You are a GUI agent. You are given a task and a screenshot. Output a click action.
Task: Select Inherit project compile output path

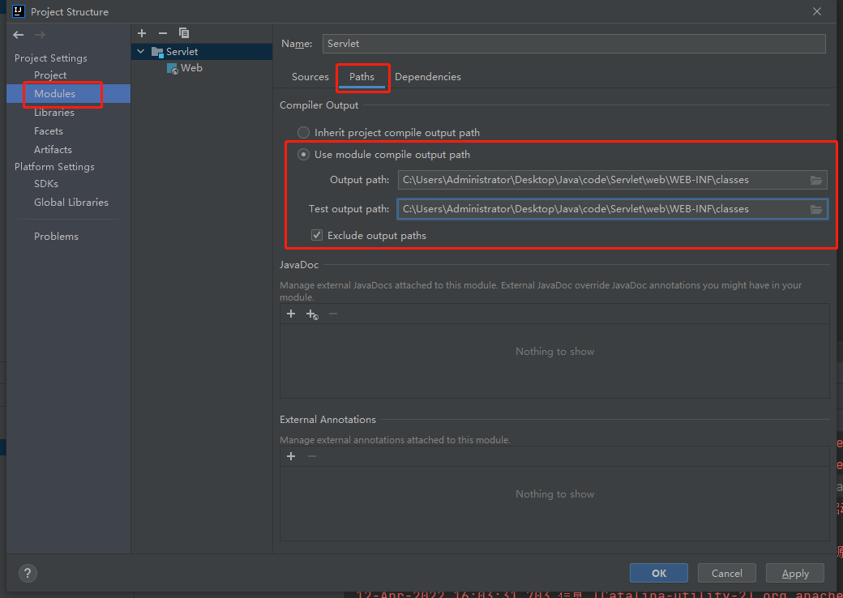point(304,132)
